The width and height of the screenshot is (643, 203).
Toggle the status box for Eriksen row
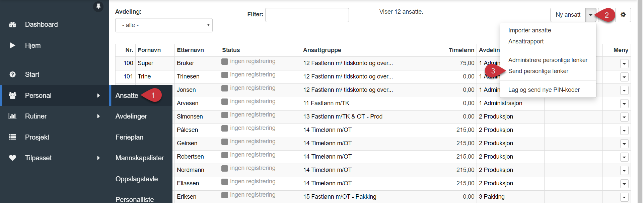(225, 195)
